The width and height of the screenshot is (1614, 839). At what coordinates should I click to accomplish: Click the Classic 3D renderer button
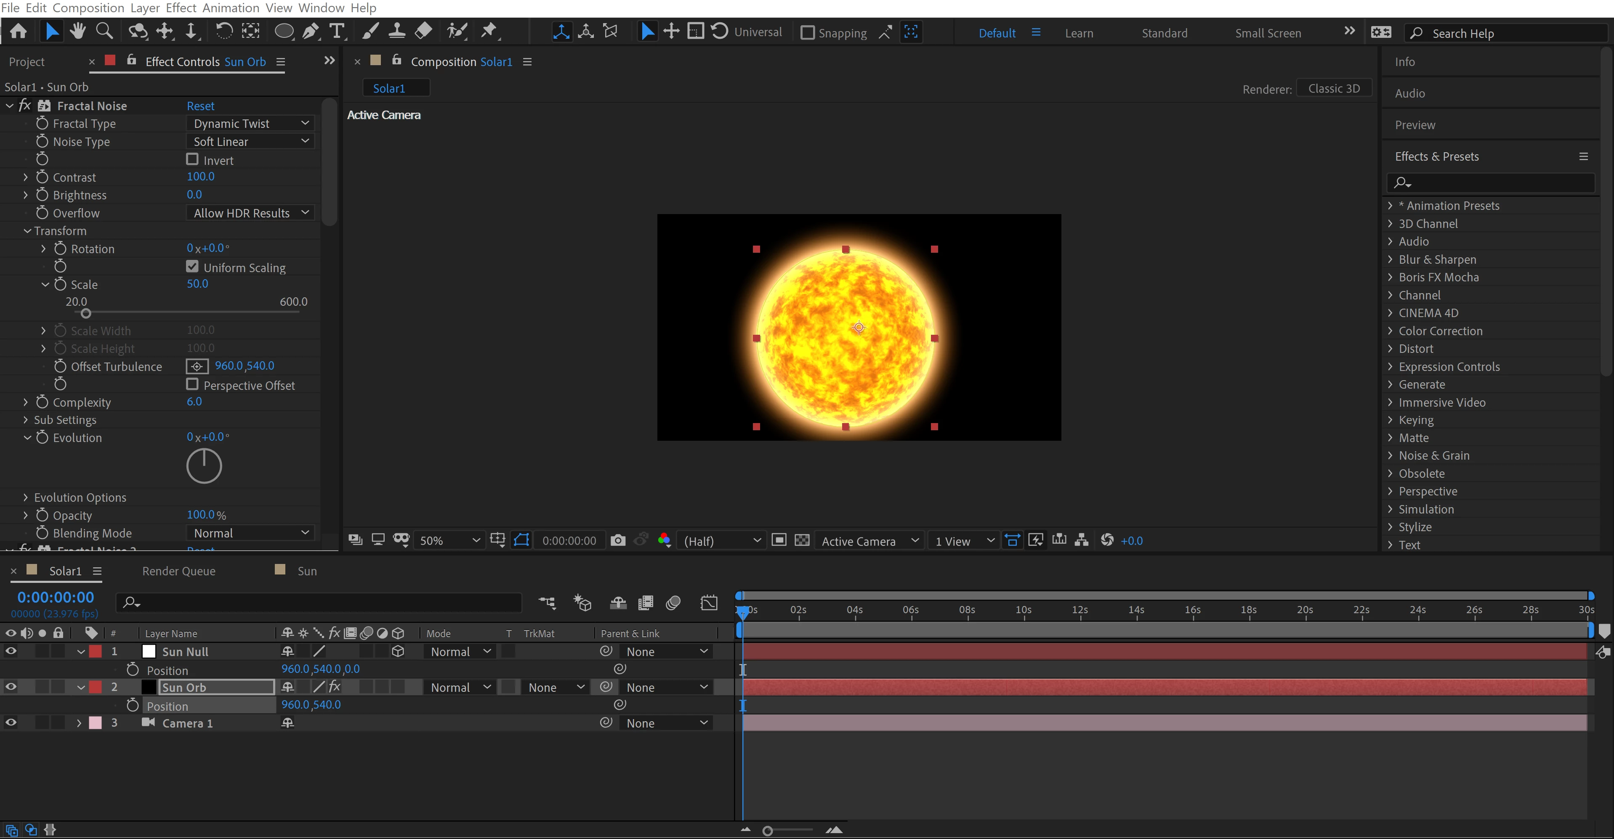(1333, 88)
